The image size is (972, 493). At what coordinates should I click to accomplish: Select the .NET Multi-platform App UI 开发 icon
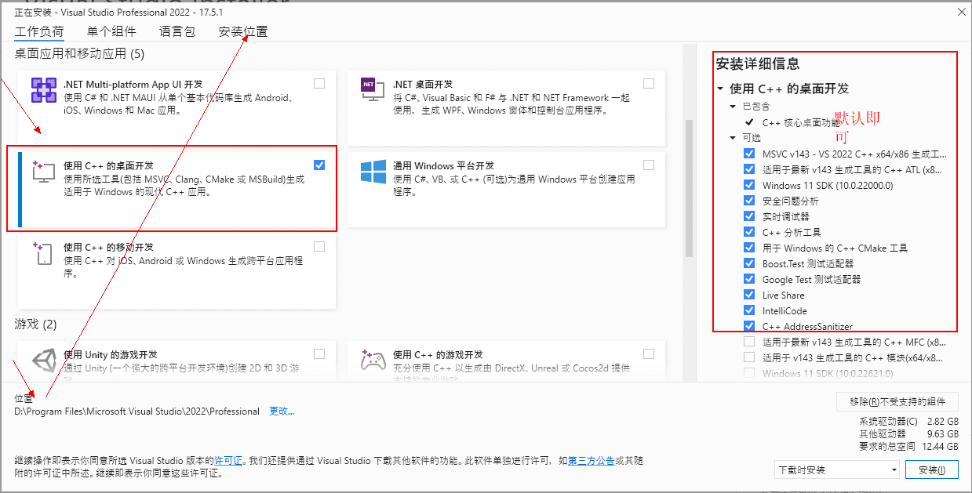click(x=43, y=92)
